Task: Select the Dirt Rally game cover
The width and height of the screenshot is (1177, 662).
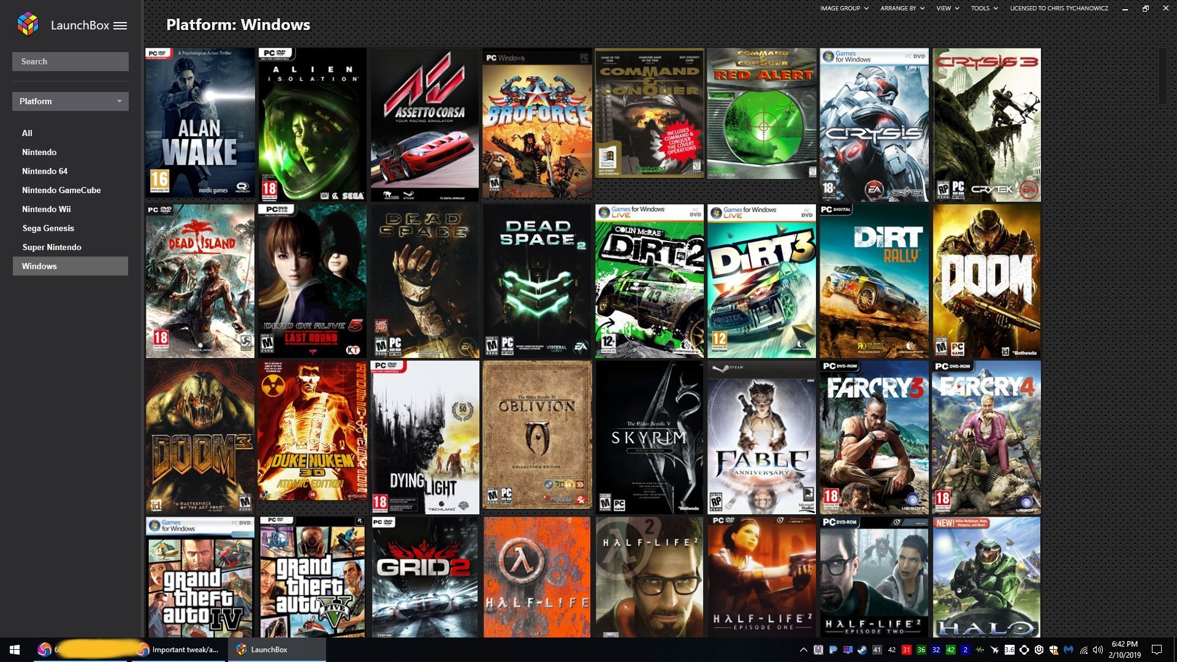Action: [x=874, y=281]
